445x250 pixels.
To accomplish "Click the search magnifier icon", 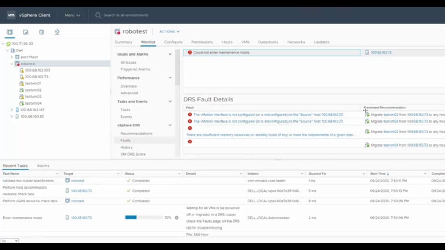I will click(x=98, y=15).
